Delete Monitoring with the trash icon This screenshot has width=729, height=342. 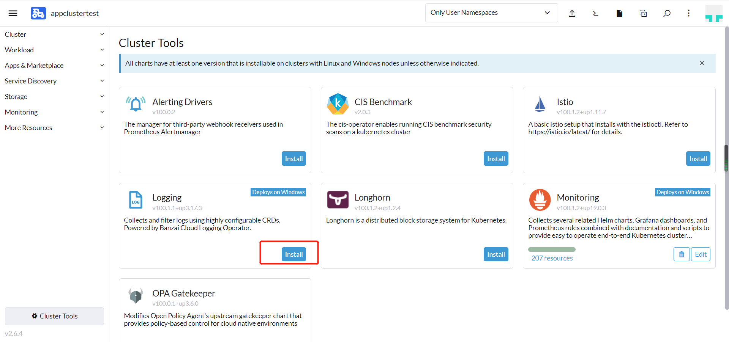pyautogui.click(x=682, y=254)
